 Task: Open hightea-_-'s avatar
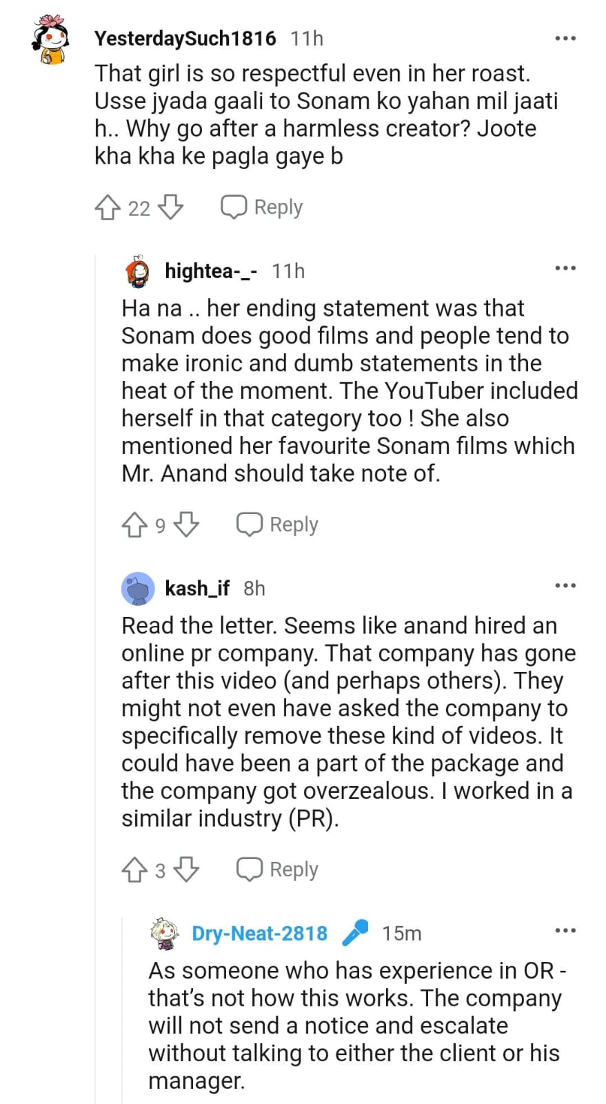pyautogui.click(x=138, y=271)
